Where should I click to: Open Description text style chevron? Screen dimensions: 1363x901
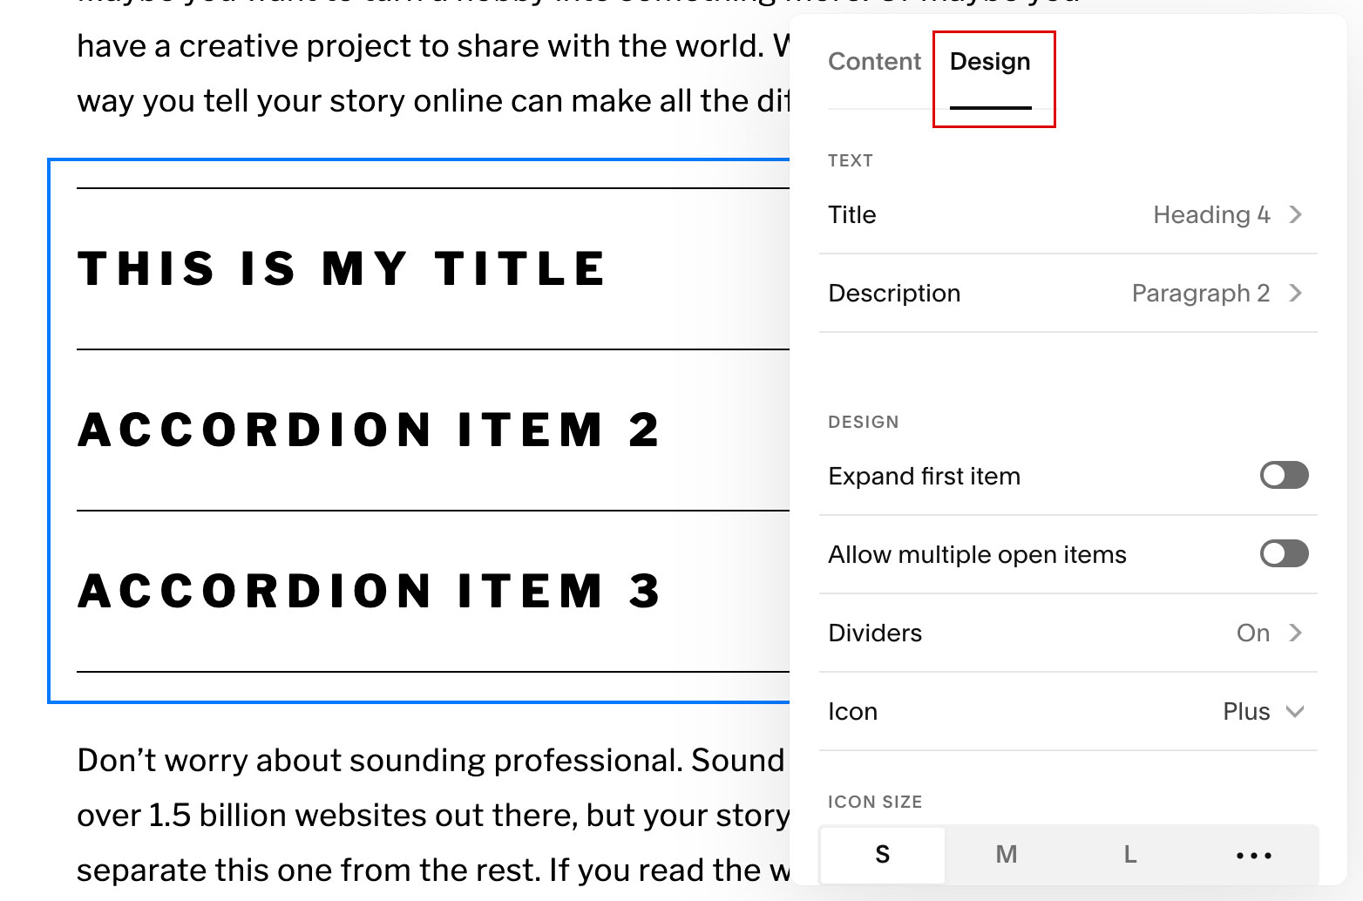pos(1295,293)
